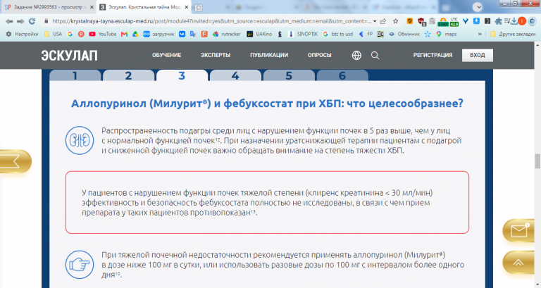
Task: Open the Настройки bookmark
Action: click(22, 34)
